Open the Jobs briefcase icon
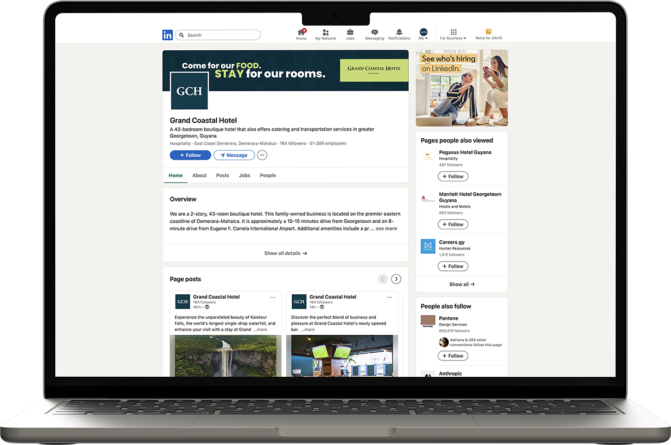671x445 pixels. click(350, 32)
